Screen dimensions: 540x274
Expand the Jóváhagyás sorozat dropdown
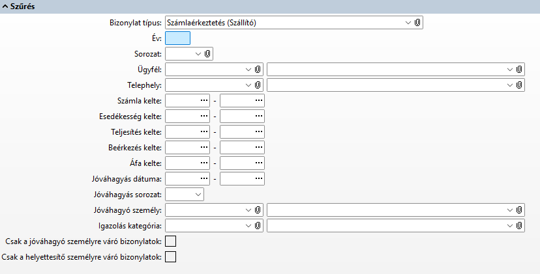[x=198, y=194]
